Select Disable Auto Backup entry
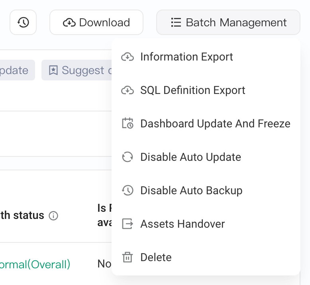Image resolution: width=310 pixels, height=285 pixels. [x=206, y=190]
